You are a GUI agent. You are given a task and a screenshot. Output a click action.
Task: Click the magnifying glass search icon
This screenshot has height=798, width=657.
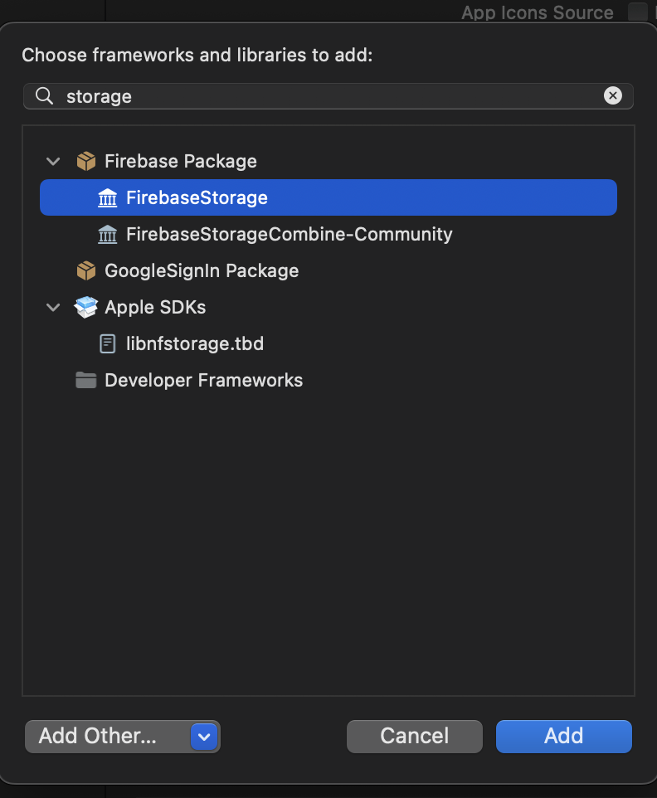tap(44, 95)
